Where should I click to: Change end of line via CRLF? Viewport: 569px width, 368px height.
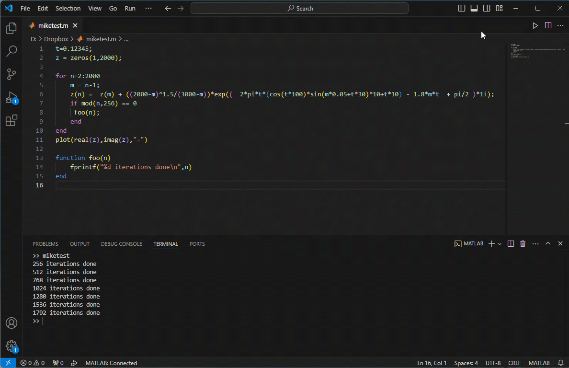514,363
